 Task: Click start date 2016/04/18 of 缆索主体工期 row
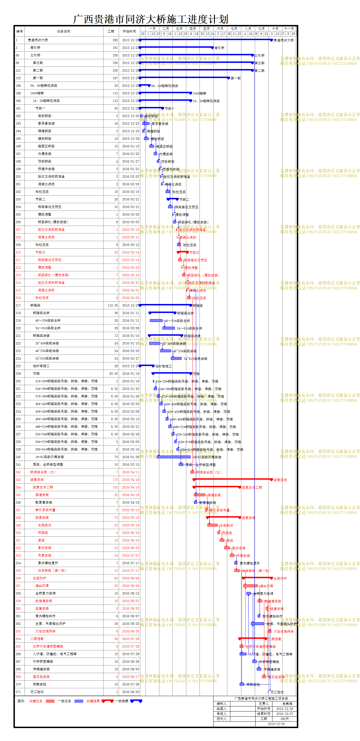click(130, 487)
